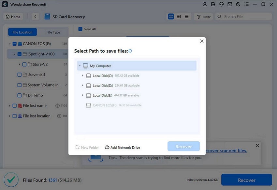Toggle the Select All checkbox
This screenshot has height=190, width=277.
(x=80, y=29)
